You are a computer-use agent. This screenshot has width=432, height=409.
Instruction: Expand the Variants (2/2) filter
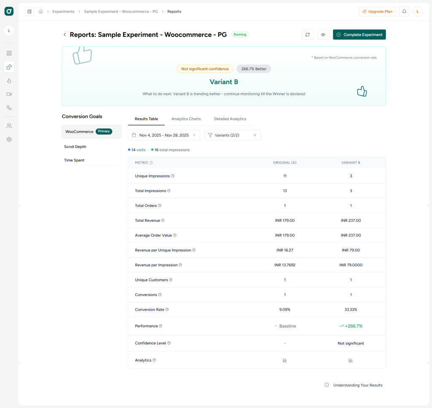coord(232,135)
